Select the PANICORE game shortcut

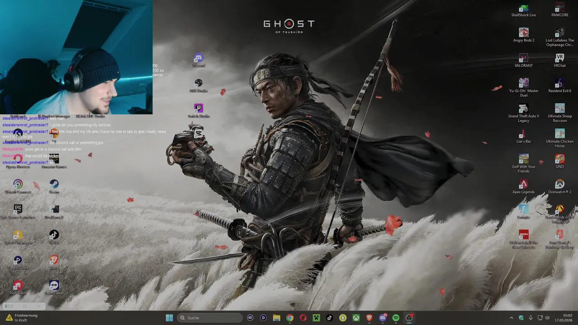point(559,9)
